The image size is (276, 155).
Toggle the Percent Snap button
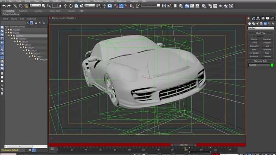pyautogui.click(x=126, y=6)
